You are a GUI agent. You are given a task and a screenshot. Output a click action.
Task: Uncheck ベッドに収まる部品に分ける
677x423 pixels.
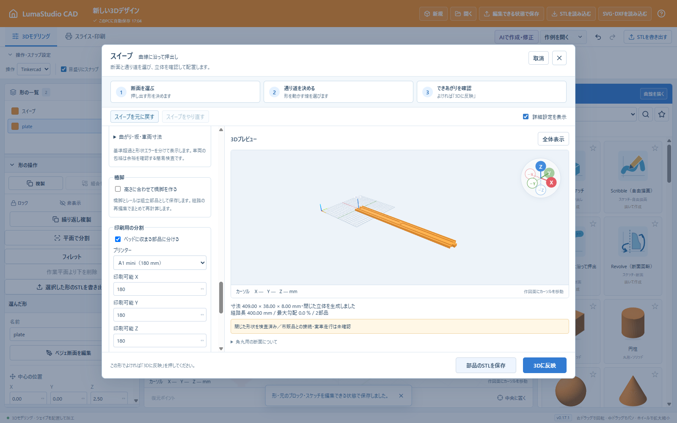tap(118, 239)
